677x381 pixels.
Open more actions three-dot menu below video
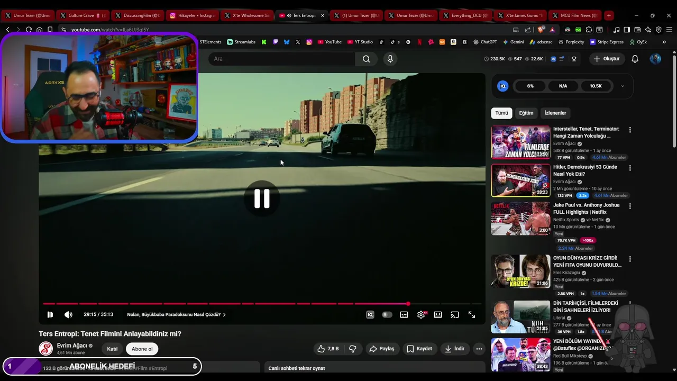[x=479, y=349]
